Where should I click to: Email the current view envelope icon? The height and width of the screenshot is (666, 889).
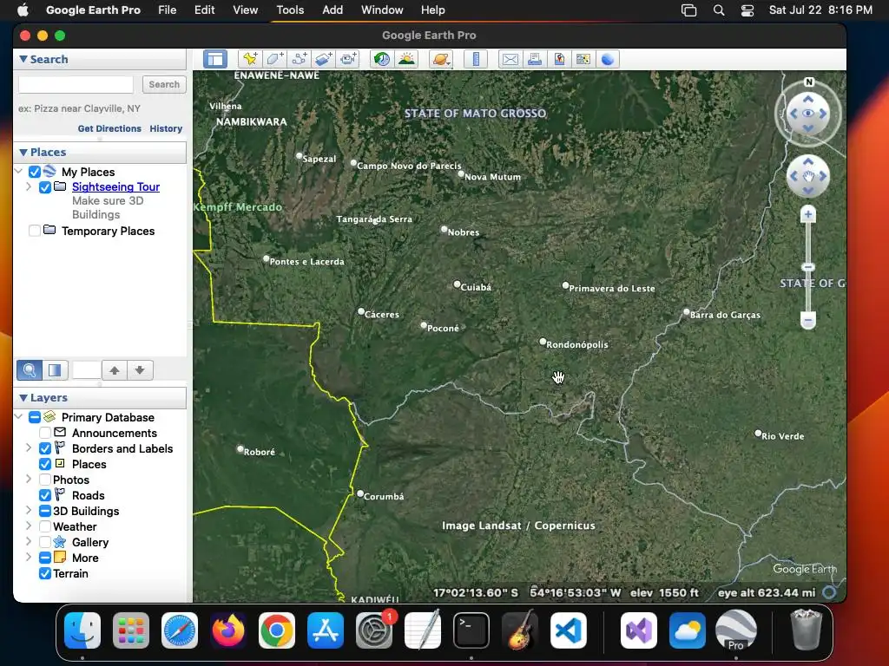click(510, 59)
